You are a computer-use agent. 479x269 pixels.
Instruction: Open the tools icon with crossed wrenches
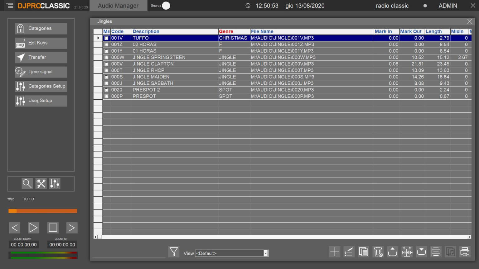(41, 184)
